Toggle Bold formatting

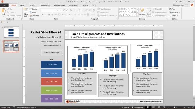(x=43, y=15)
